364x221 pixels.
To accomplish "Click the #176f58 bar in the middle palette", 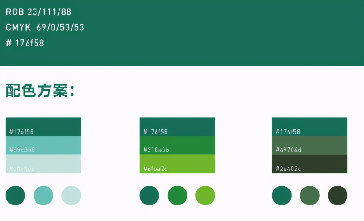I will pyautogui.click(x=177, y=127).
